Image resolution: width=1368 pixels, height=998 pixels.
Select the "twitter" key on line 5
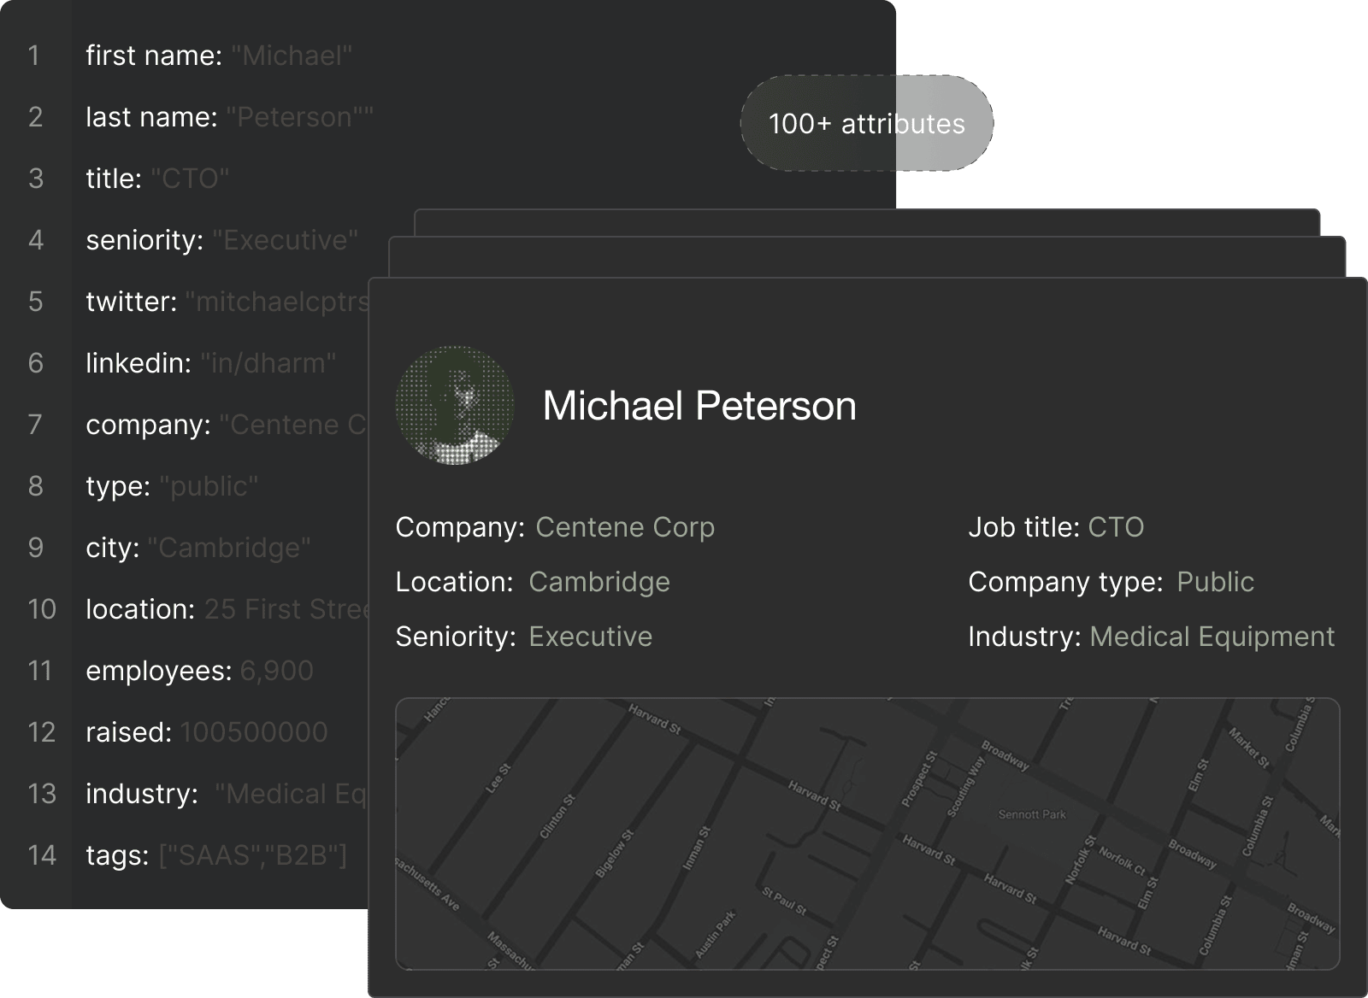click(x=131, y=302)
